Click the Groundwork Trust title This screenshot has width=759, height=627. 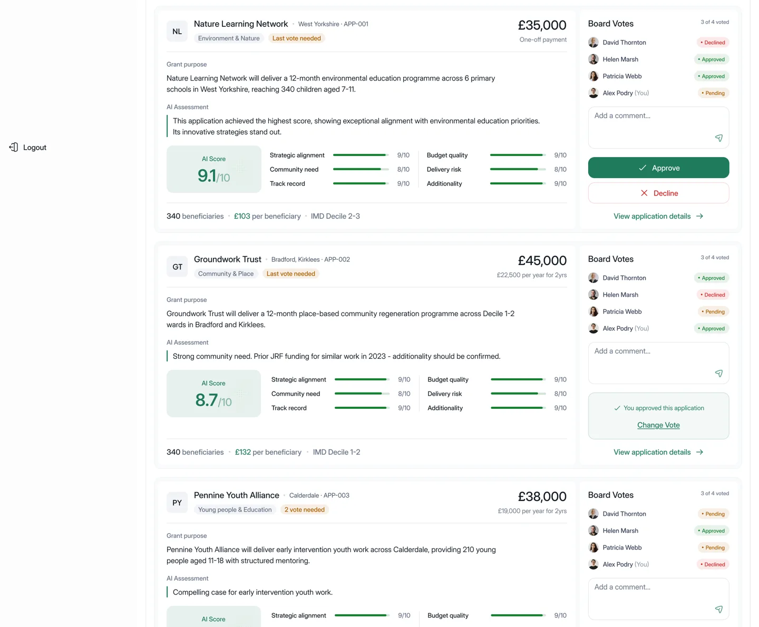(228, 259)
